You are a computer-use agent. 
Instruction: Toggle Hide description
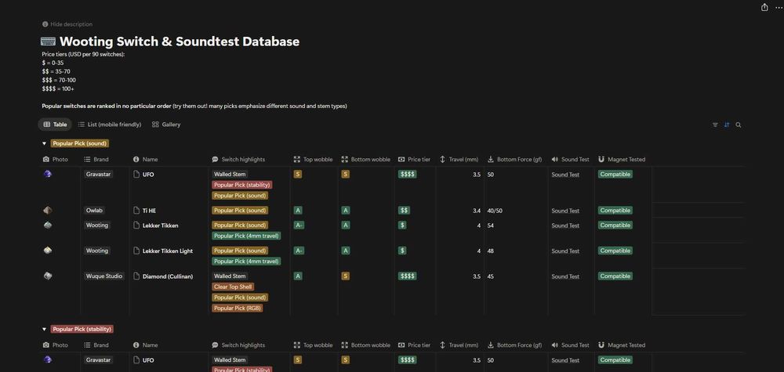[x=67, y=24]
